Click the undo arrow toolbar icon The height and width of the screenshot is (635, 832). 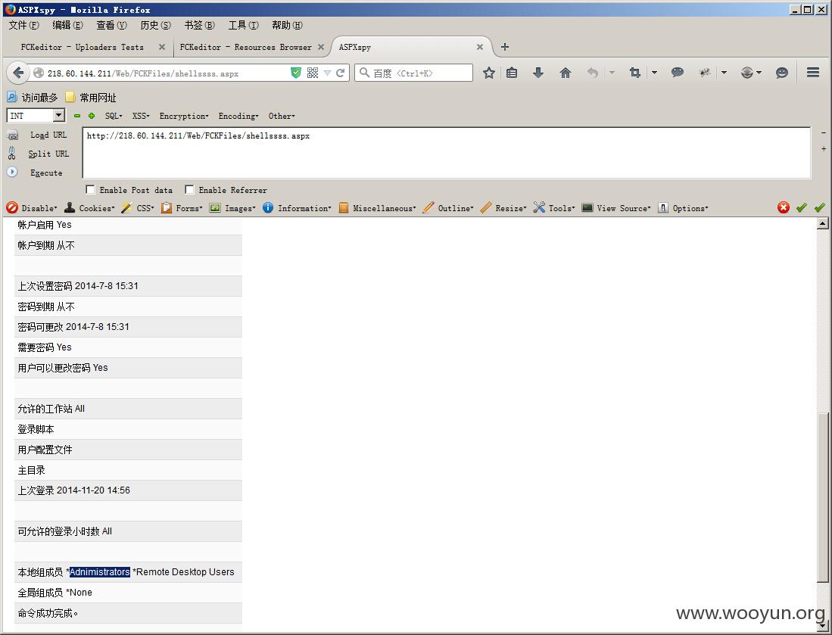click(593, 73)
